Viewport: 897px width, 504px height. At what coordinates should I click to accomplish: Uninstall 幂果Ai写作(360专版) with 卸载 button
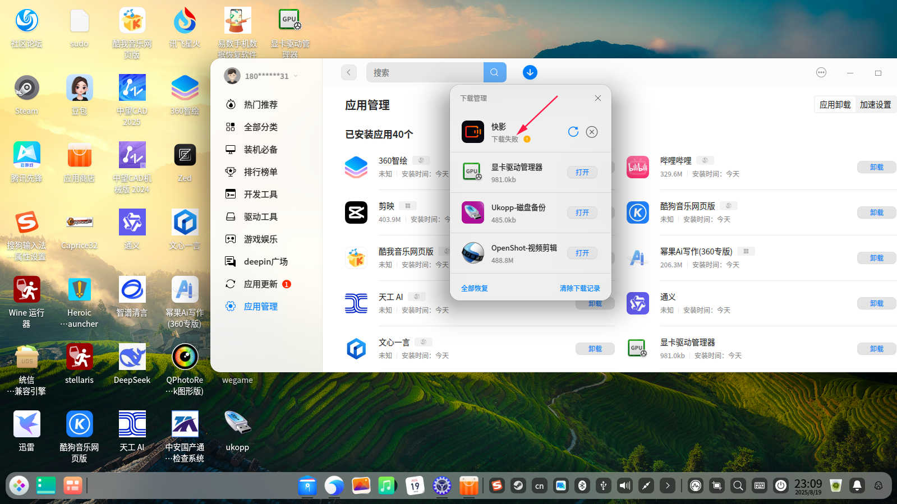[876, 258]
